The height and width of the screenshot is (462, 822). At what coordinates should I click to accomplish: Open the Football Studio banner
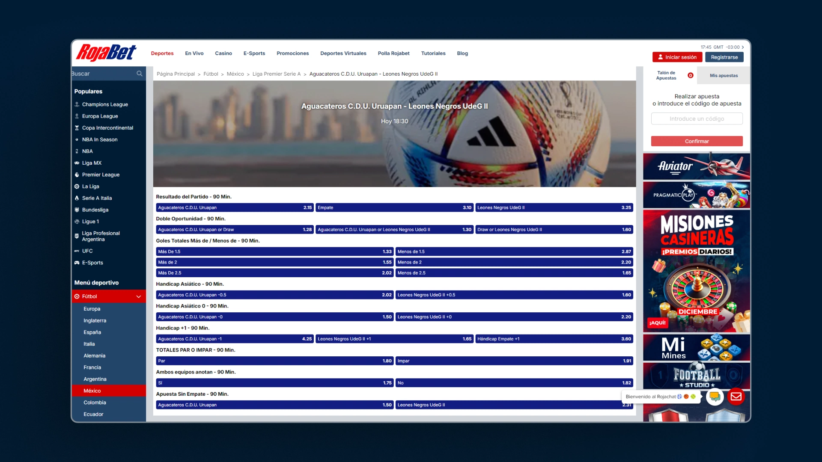(x=697, y=376)
